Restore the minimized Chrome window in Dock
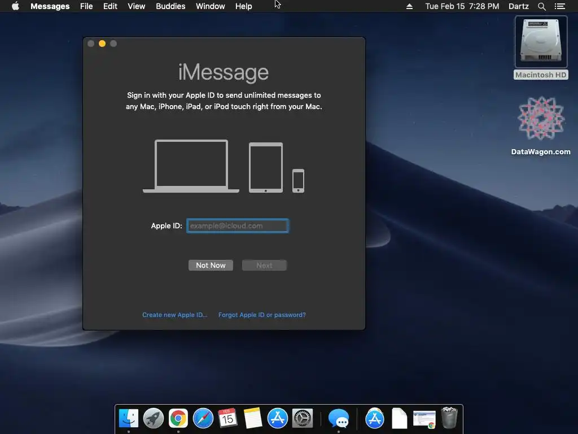This screenshot has width=578, height=434. (424, 419)
